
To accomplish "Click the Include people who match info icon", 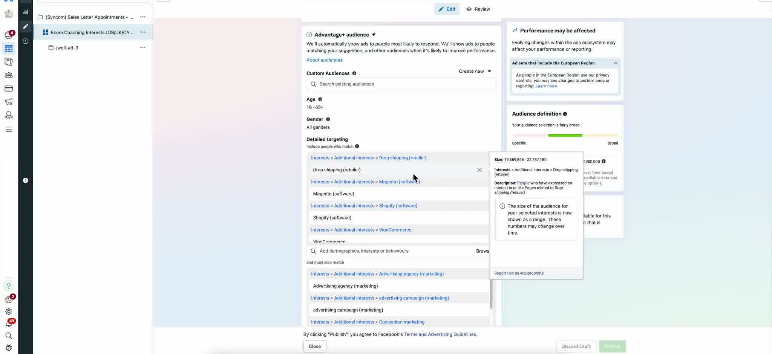I will click(357, 146).
